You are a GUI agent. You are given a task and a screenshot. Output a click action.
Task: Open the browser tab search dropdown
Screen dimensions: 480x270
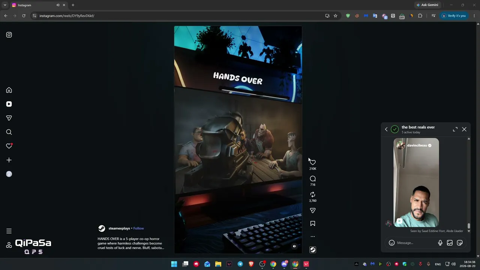coord(5,5)
